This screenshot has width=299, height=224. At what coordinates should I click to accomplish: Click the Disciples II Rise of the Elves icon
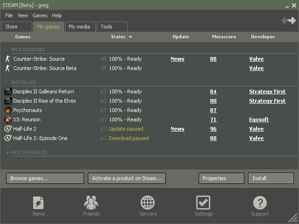pos(8,101)
